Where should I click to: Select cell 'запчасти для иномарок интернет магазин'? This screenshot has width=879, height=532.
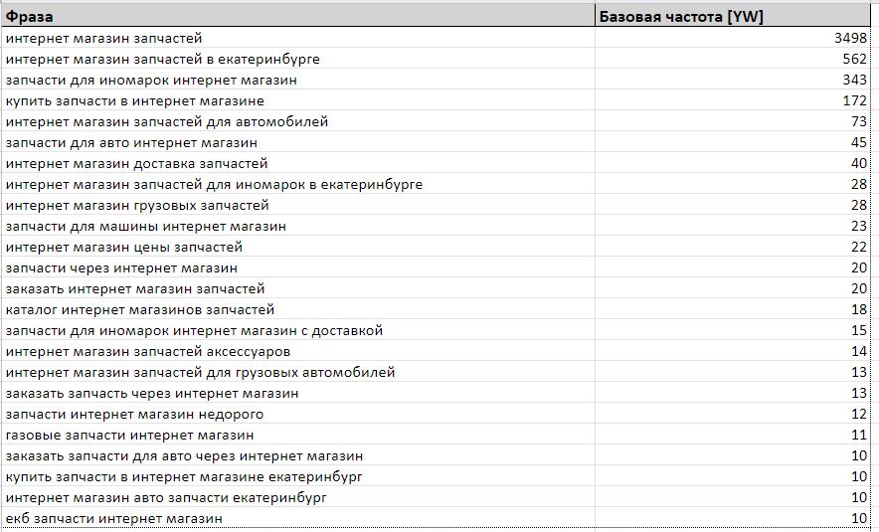(297, 80)
